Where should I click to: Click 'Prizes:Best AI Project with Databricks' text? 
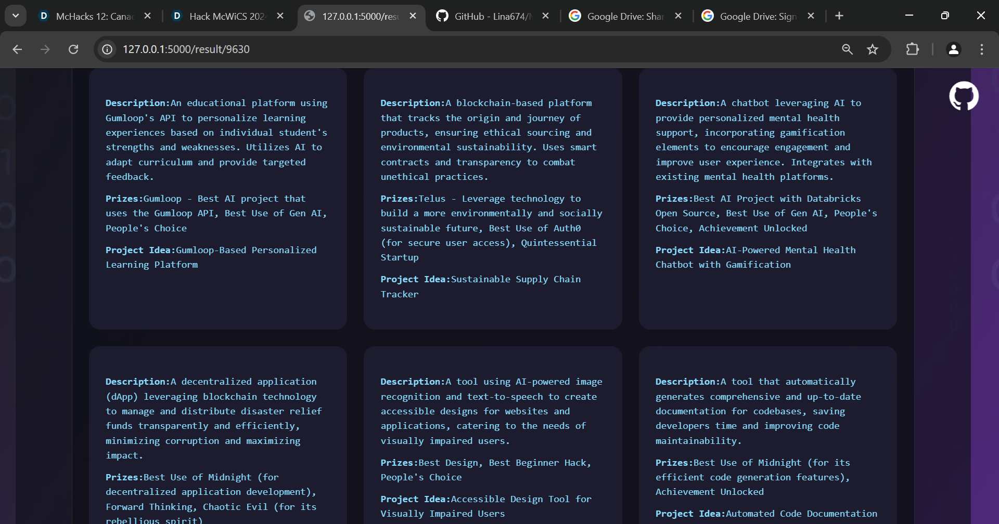[758, 199]
